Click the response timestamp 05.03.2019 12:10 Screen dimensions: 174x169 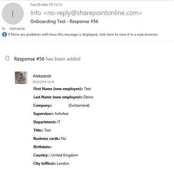(43, 82)
